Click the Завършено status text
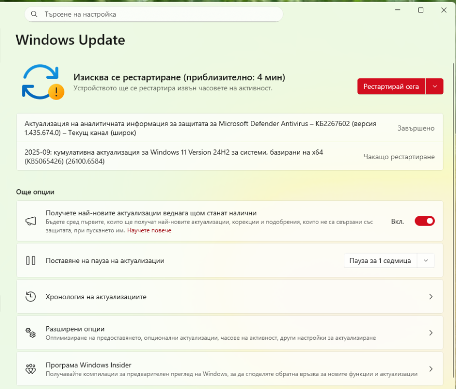Viewport: 456px width, 389px height. point(416,128)
